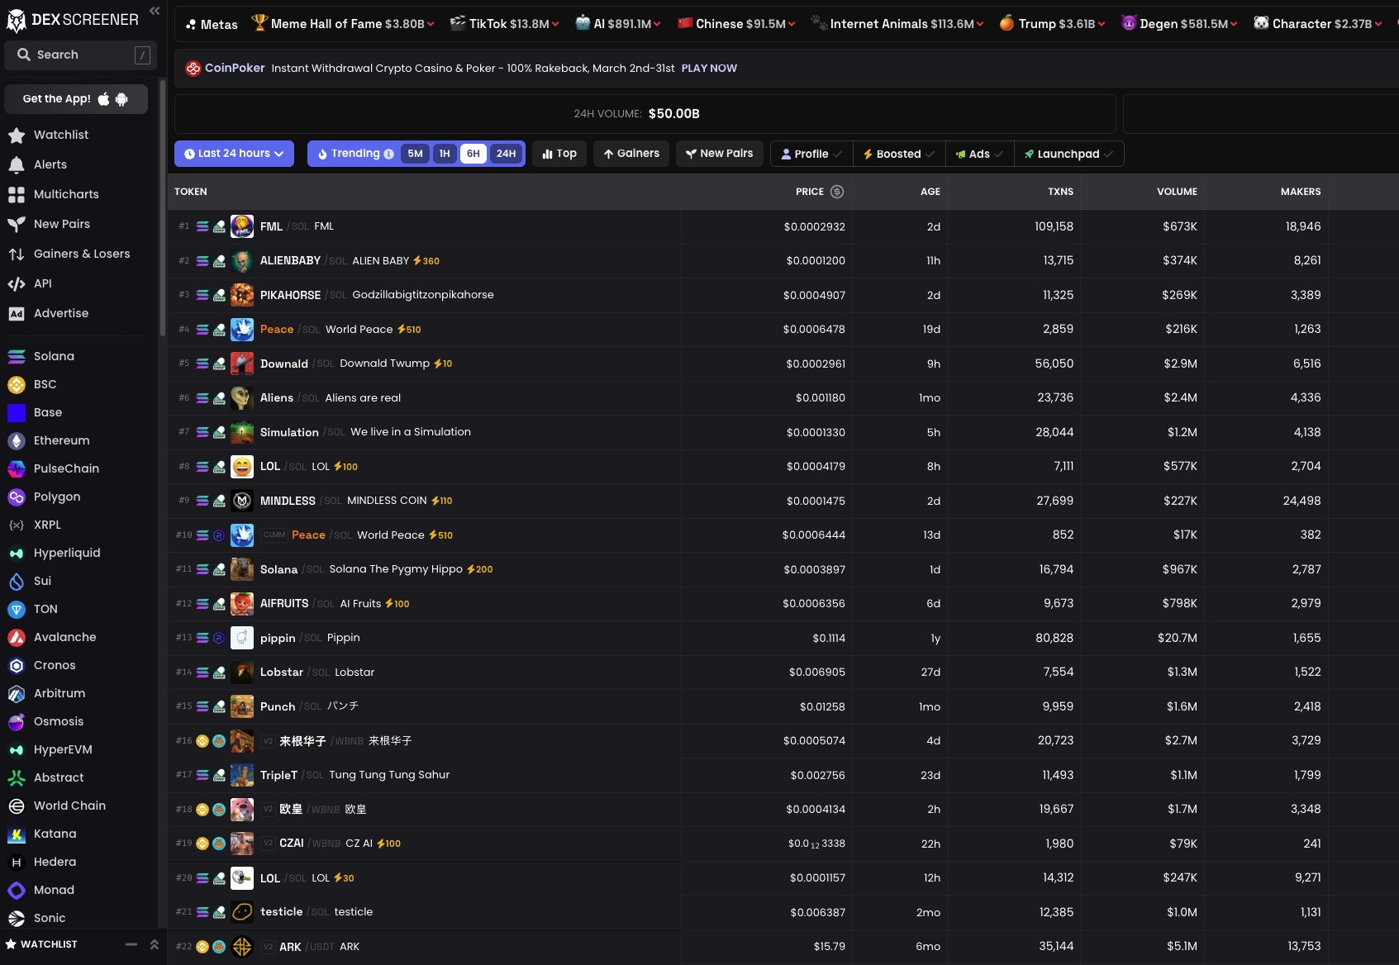Screen dimensions: 1399x965
Task: Select the PulseChain icon
Action: click(17, 468)
